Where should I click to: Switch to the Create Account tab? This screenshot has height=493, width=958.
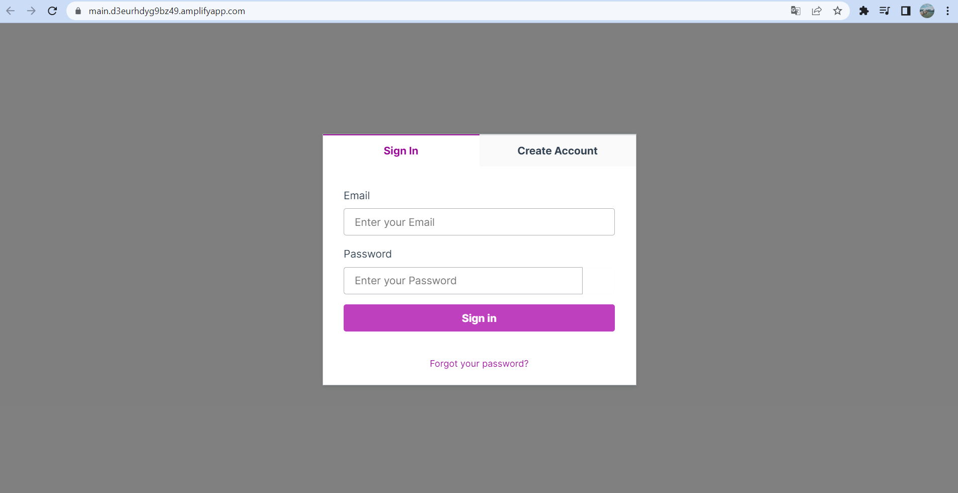point(557,150)
